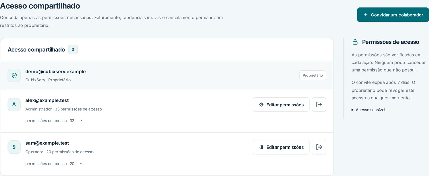Click the lock icon next to Permissões de acesso
429x176 pixels.
coord(355,42)
